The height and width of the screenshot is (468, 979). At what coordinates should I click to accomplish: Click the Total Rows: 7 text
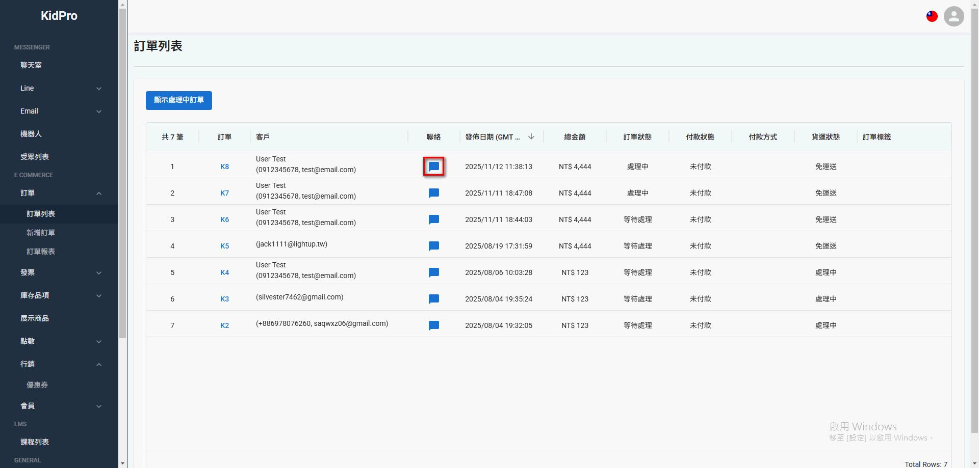tap(926, 464)
